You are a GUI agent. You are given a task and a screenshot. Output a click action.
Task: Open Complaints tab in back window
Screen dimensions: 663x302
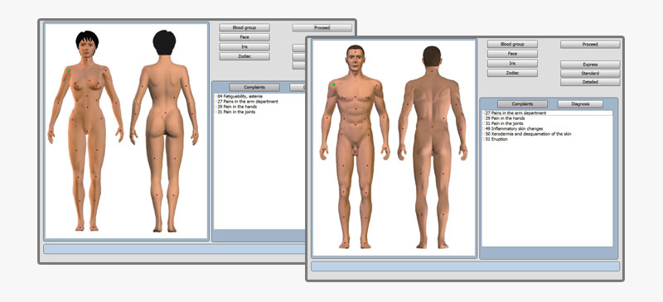[254, 88]
